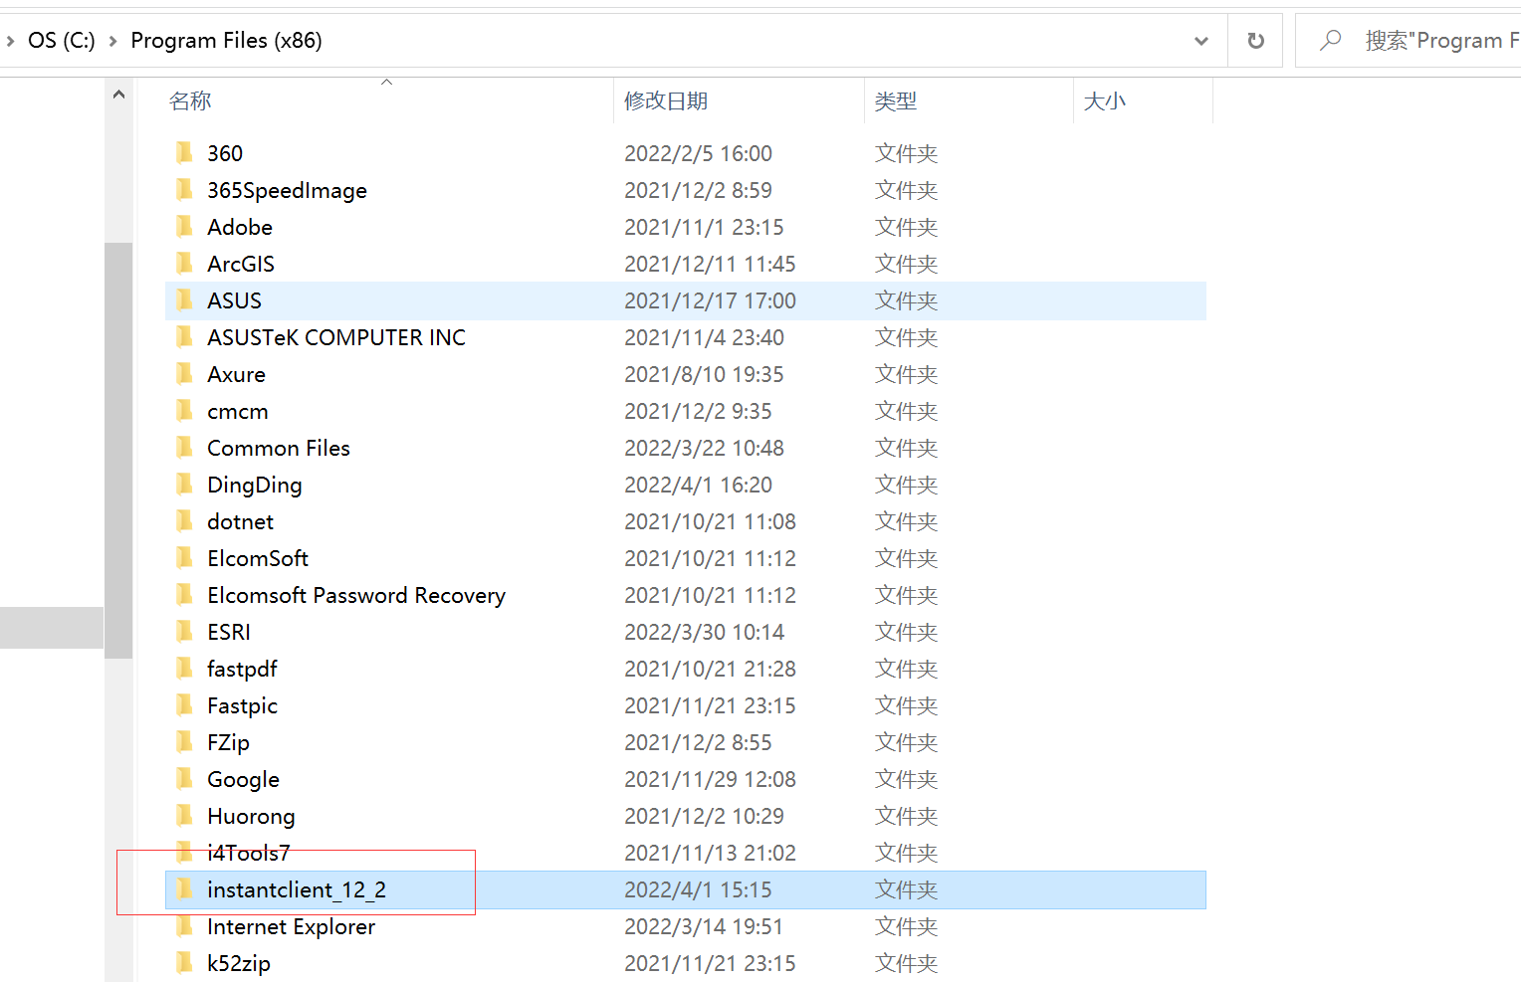Select the ASUS folder name

(235, 300)
